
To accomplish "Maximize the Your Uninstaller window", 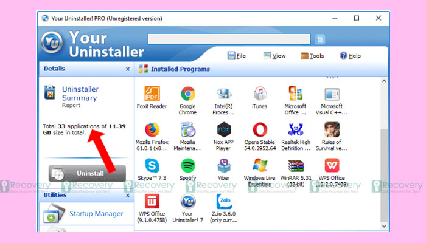I will [x=357, y=18].
